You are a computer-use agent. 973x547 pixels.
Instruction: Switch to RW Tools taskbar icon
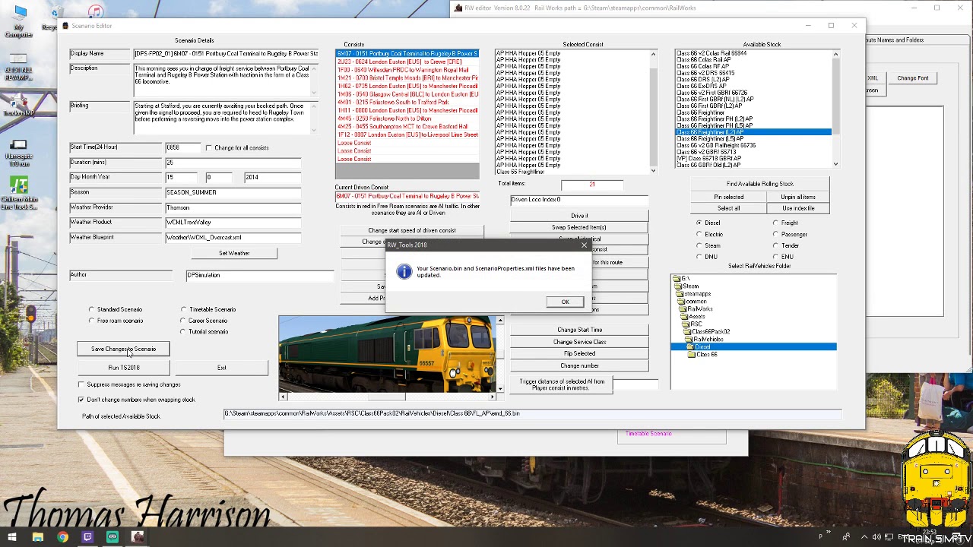[x=138, y=537]
